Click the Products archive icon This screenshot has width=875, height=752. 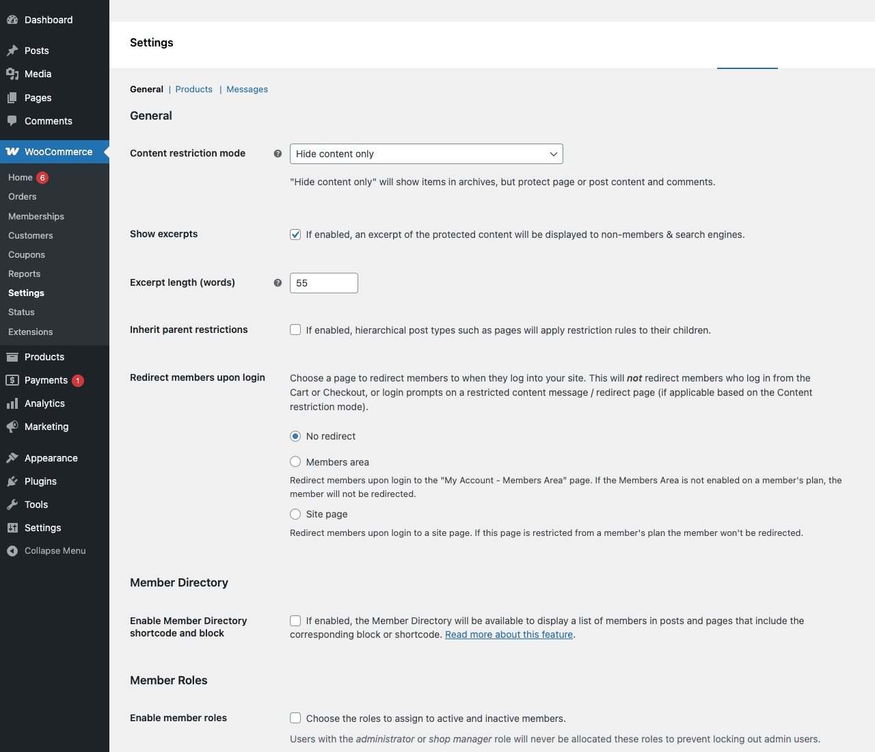point(12,357)
